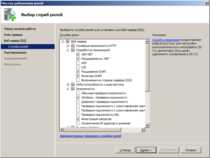Image resolution: width=210 pixels, height=158 pixels.
Task: Select the ASP.NET tree label
Action: point(87,54)
